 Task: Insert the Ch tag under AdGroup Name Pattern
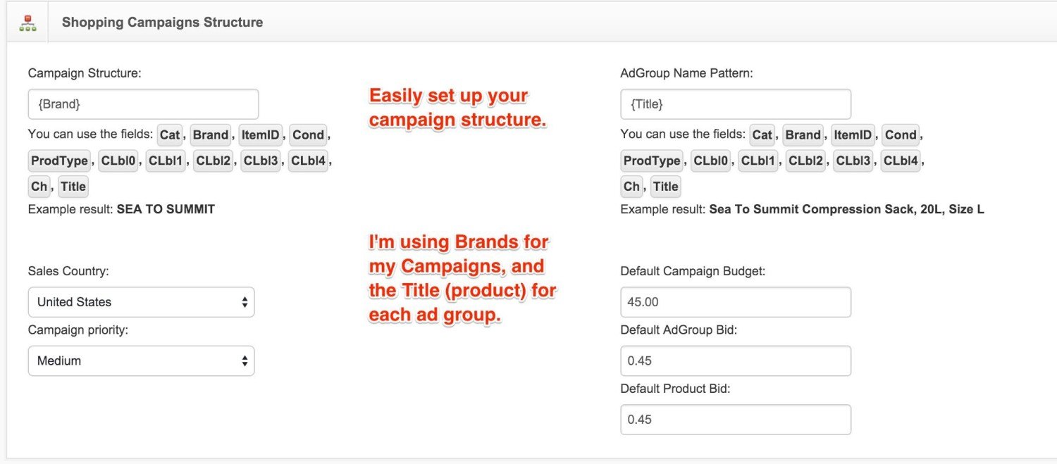pyautogui.click(x=632, y=187)
